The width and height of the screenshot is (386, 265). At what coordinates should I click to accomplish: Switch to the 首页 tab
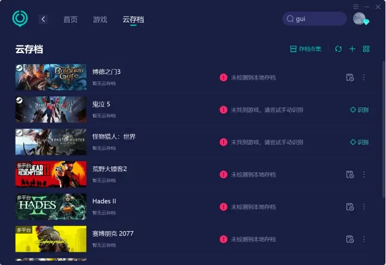click(70, 19)
